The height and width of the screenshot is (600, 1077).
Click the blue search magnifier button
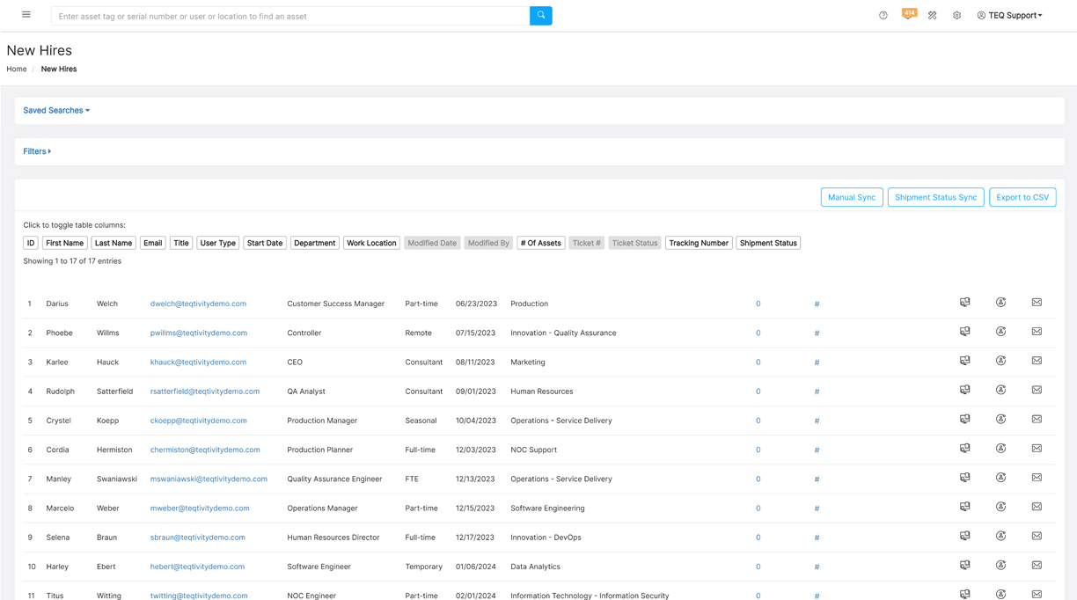pyautogui.click(x=540, y=16)
